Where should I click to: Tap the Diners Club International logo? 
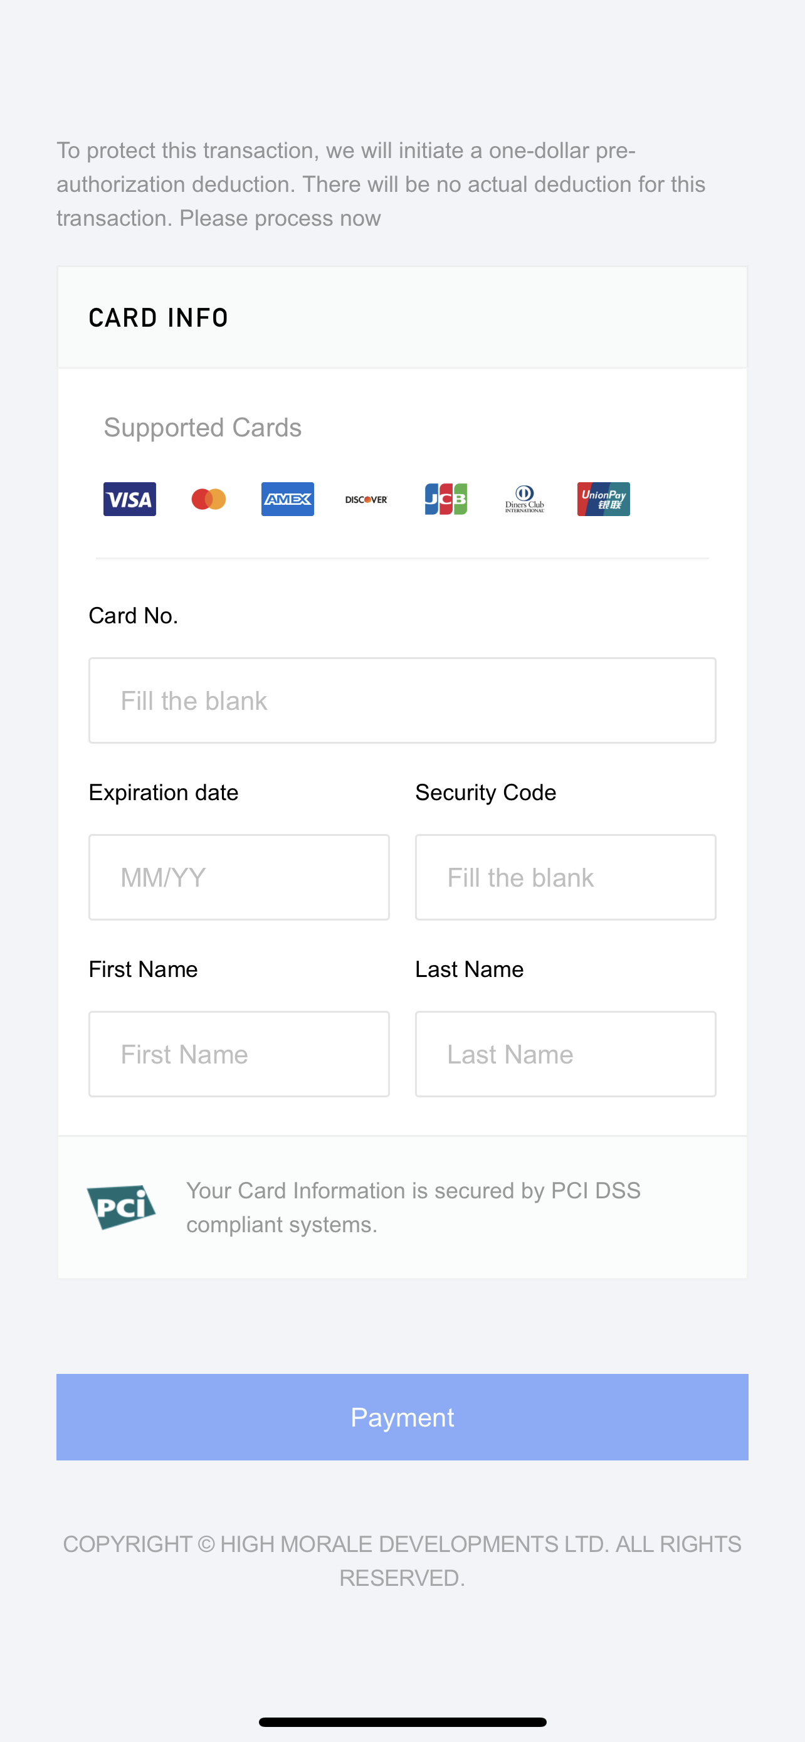(x=525, y=499)
